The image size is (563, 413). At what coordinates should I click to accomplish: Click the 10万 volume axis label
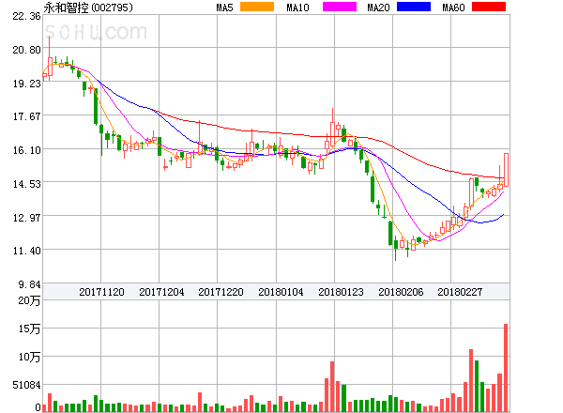[x=29, y=357]
